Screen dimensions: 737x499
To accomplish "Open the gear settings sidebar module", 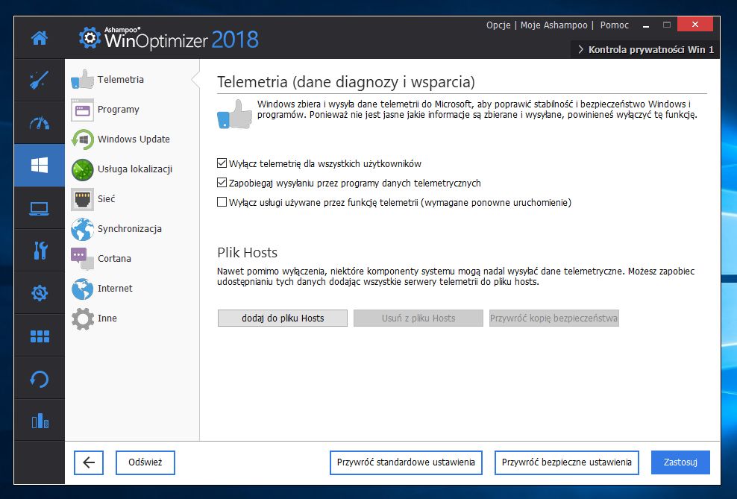I will pyautogui.click(x=40, y=293).
